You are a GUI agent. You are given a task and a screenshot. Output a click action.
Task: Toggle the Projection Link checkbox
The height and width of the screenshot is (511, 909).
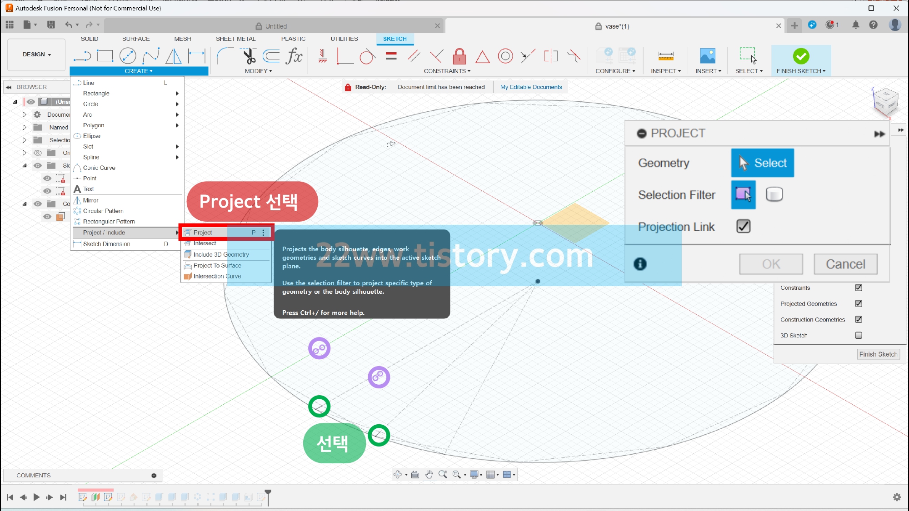[743, 226]
